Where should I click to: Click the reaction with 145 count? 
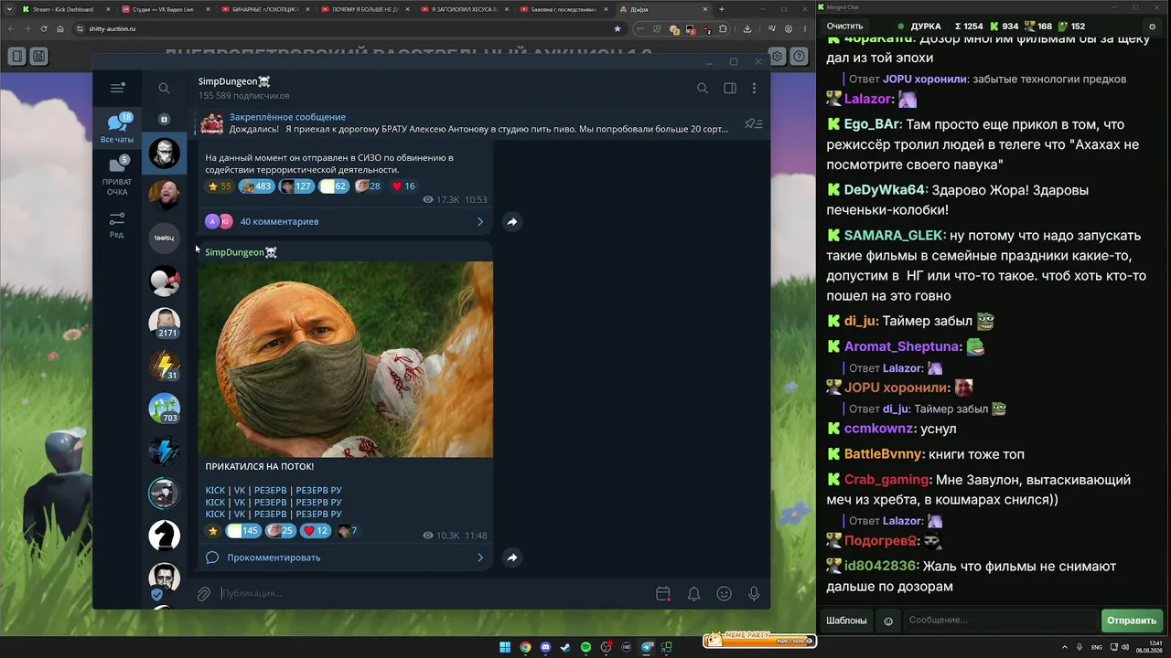click(x=243, y=531)
